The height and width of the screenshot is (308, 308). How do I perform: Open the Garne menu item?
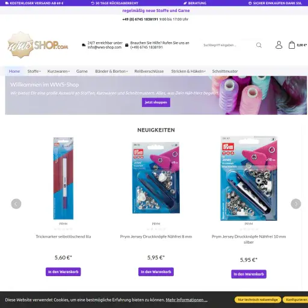coord(82,71)
